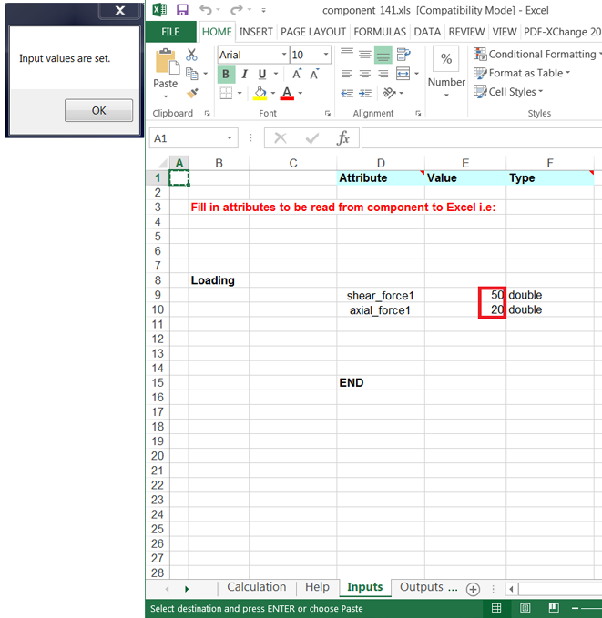This screenshot has height=618, width=602.
Task: Cut selection with the scissors icon
Action: pyautogui.click(x=192, y=55)
